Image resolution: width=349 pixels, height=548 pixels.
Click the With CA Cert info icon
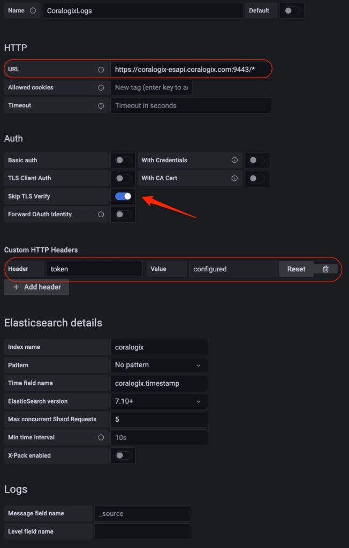(234, 178)
